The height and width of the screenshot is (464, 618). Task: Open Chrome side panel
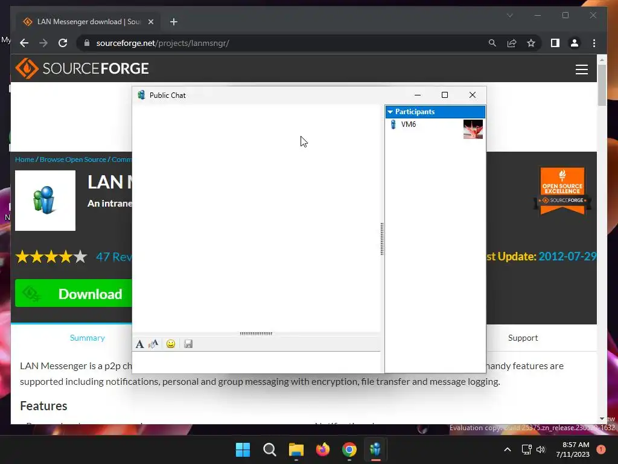[x=555, y=43]
